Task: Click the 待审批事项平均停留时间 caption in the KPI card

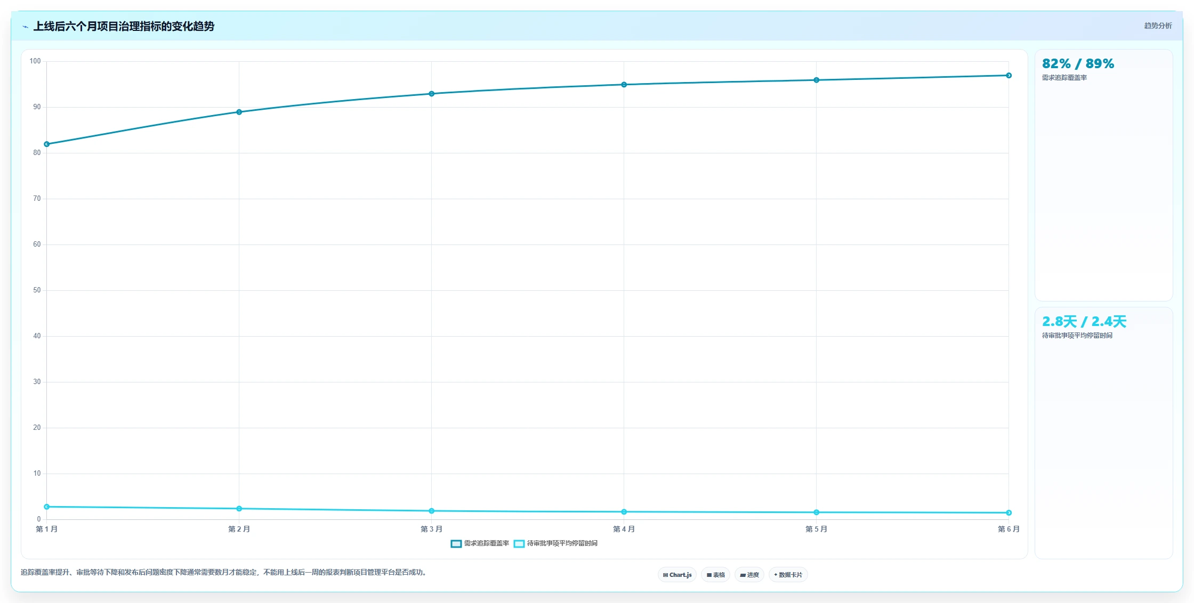Action: pyautogui.click(x=1077, y=336)
